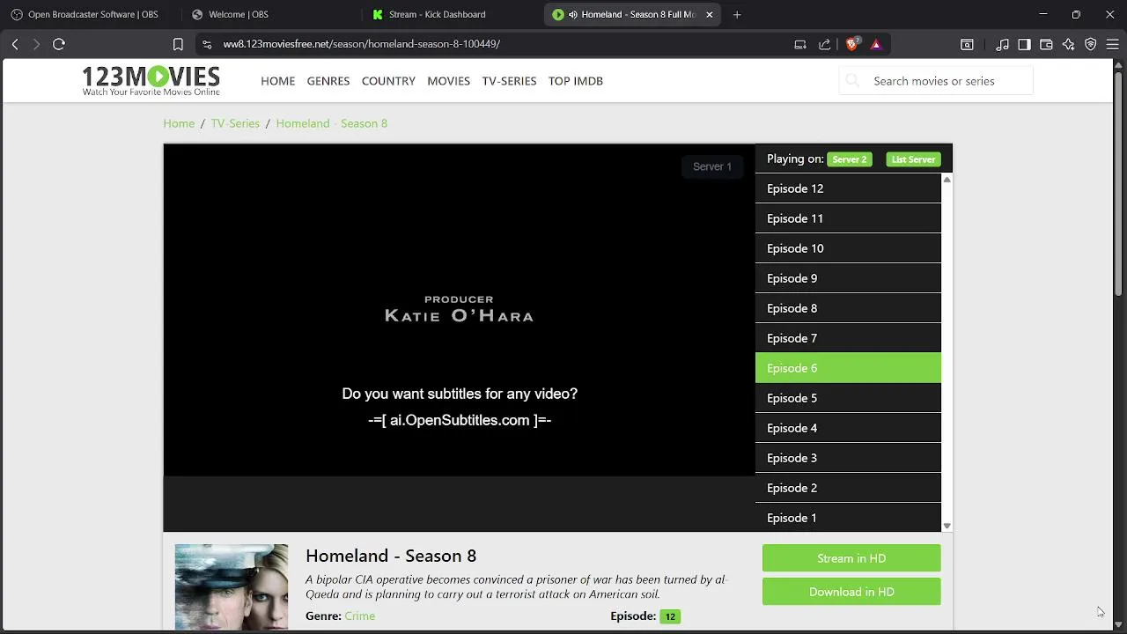Reload the current page
The width and height of the screenshot is (1127, 634).
(x=59, y=44)
